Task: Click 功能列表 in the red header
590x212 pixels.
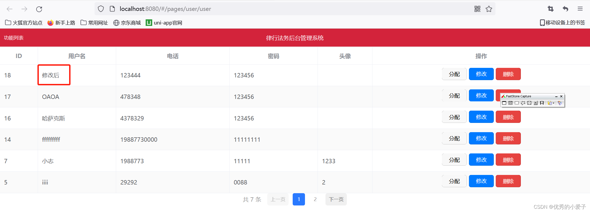Action: [x=14, y=38]
